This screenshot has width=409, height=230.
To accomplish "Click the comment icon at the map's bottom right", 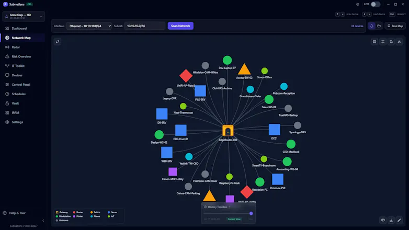I will [x=383, y=220].
